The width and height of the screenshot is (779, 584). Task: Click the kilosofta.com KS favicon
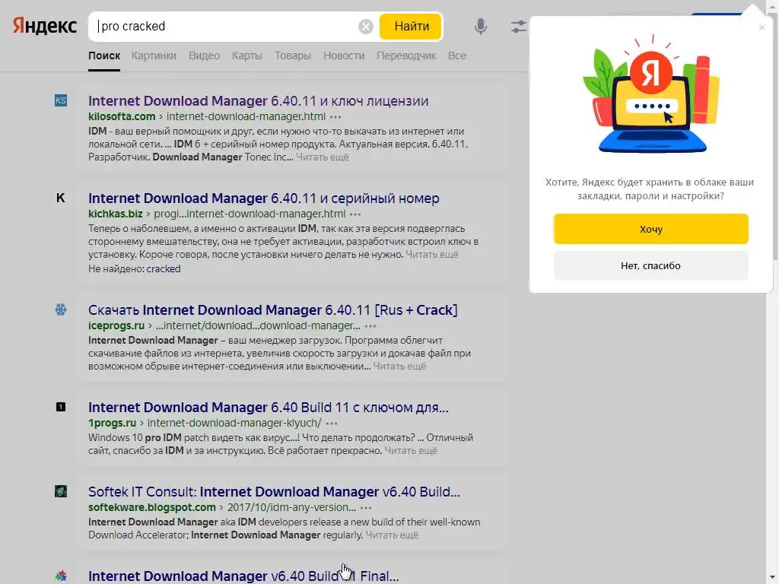click(x=61, y=101)
